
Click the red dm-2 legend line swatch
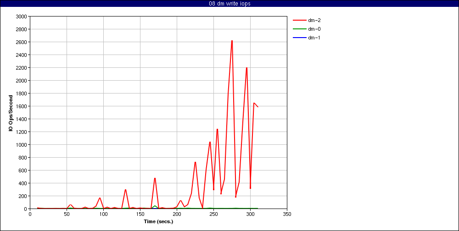click(x=299, y=21)
